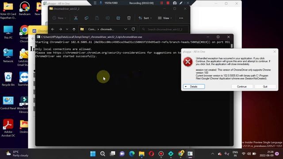Viewport: 283px width, 159px height.
Task: Minimize the chromedriver.exe console window
Action: click(x=208, y=37)
